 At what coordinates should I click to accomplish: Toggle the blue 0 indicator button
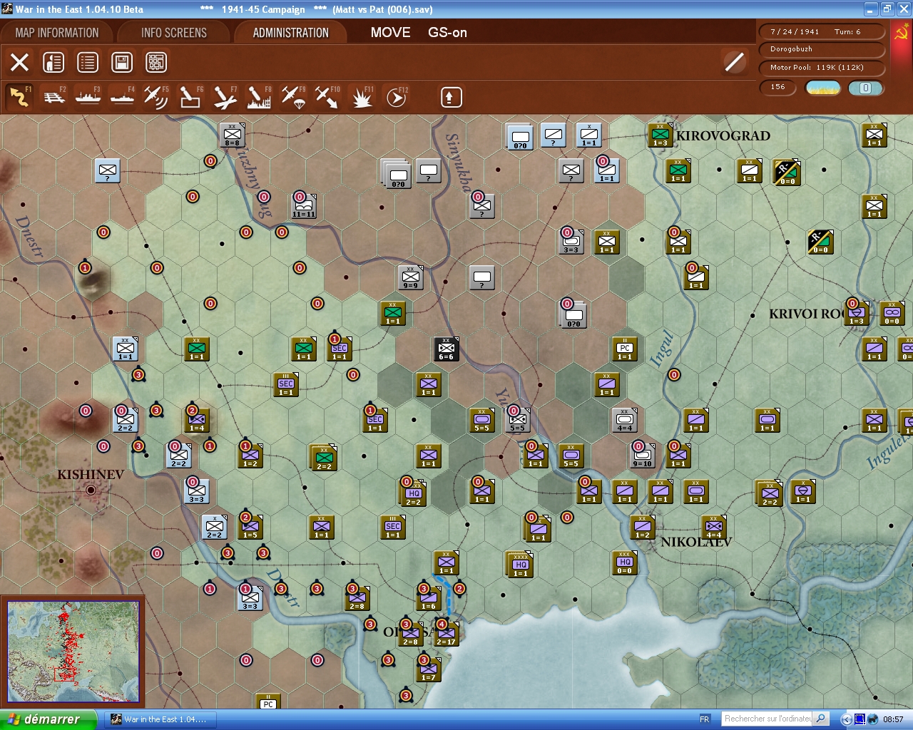[x=865, y=88]
